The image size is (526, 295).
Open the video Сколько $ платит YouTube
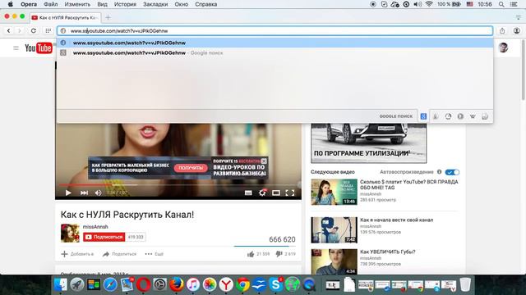pyautogui.click(x=409, y=184)
